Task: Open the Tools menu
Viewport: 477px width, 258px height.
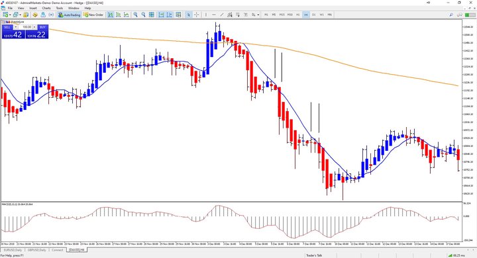Action: tap(60, 8)
